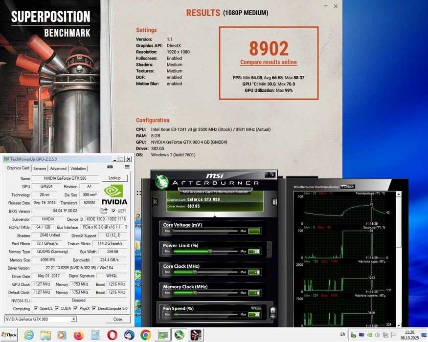The width and height of the screenshot is (428, 342).
Task: Toggle the Fan Speed Auto button
Action: (256, 308)
